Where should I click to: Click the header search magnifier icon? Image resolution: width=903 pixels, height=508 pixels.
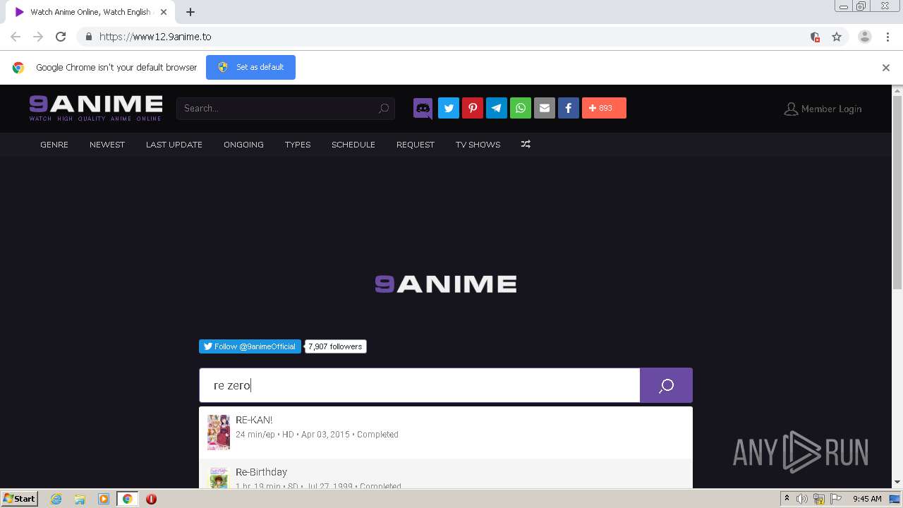pos(384,108)
